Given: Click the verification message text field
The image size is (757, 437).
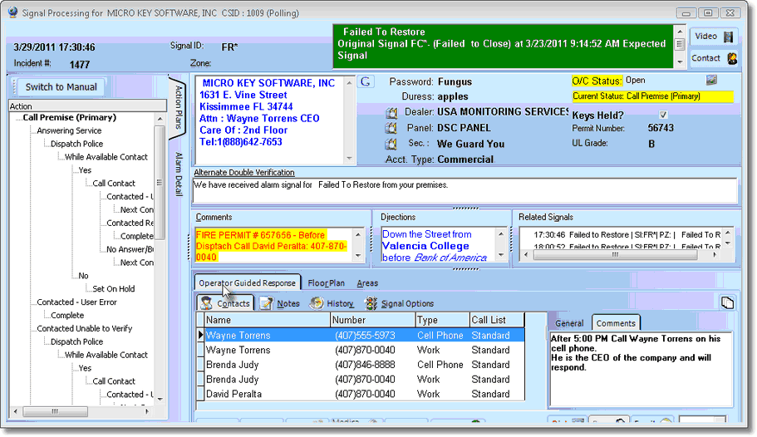Looking at the screenshot, I should click(465, 190).
